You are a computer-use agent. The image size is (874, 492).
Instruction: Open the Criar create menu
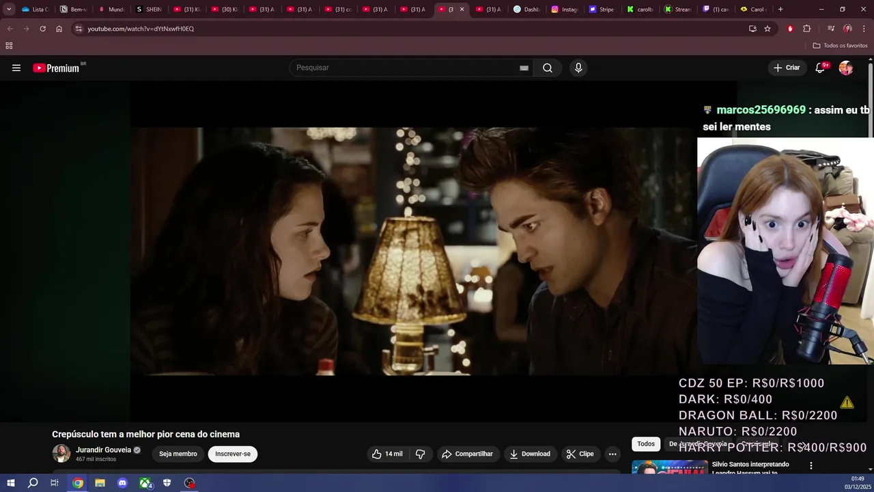point(787,68)
